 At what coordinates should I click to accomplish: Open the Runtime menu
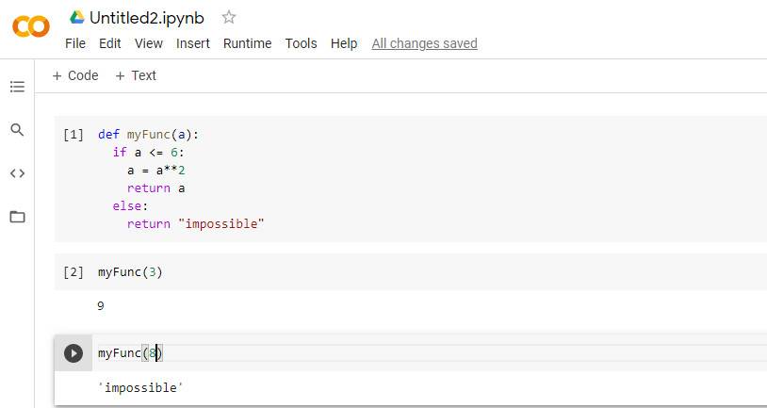(247, 43)
